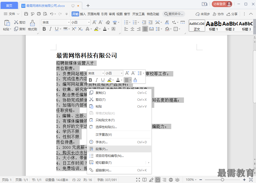Expand the quick access toolbar customize arrow

click(x=66, y=14)
